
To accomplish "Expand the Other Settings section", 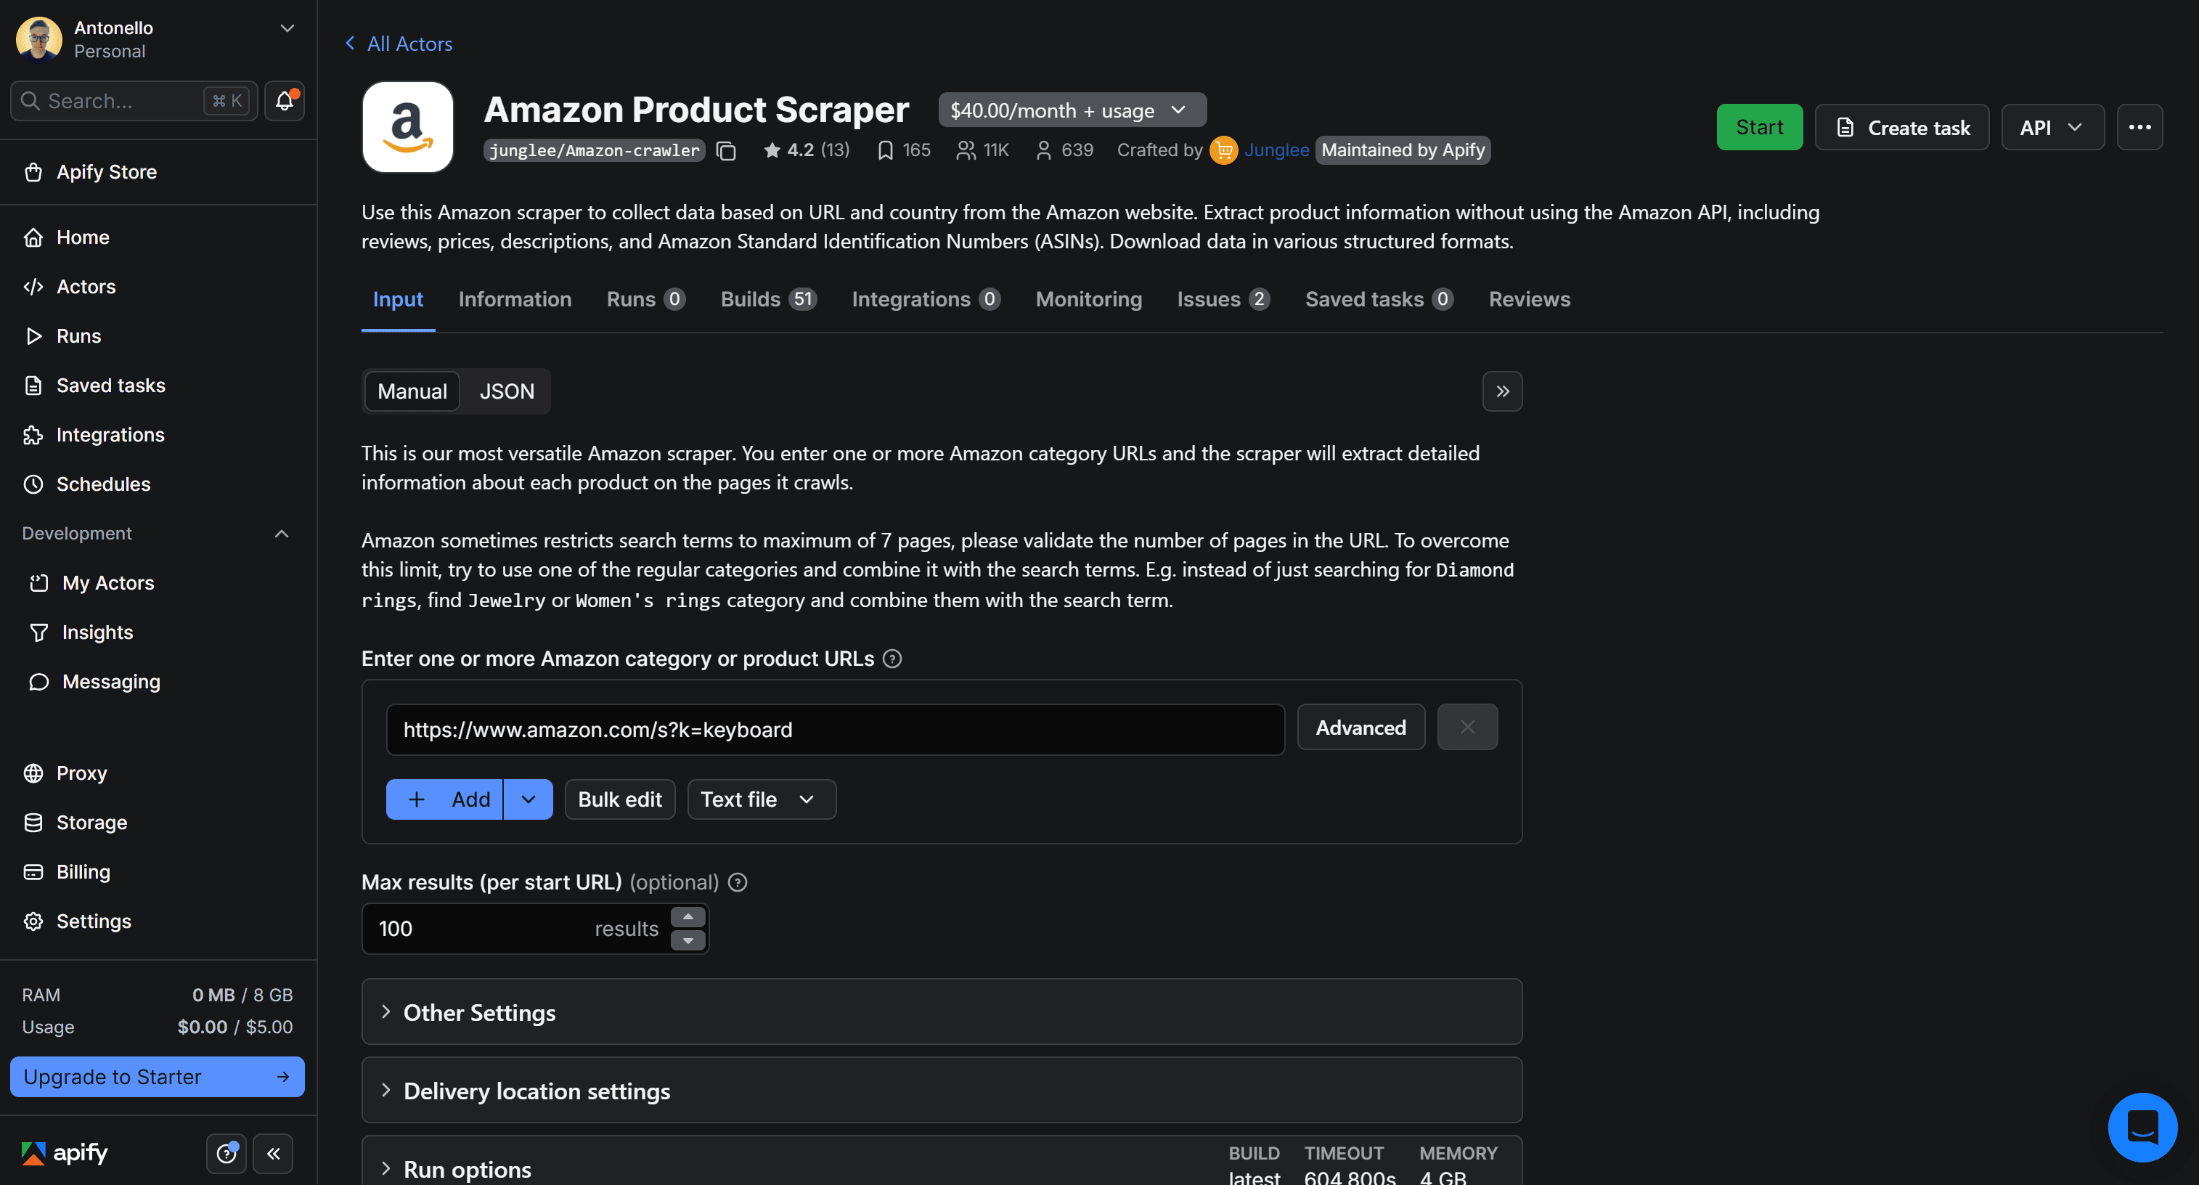I will pyautogui.click(x=479, y=1012).
